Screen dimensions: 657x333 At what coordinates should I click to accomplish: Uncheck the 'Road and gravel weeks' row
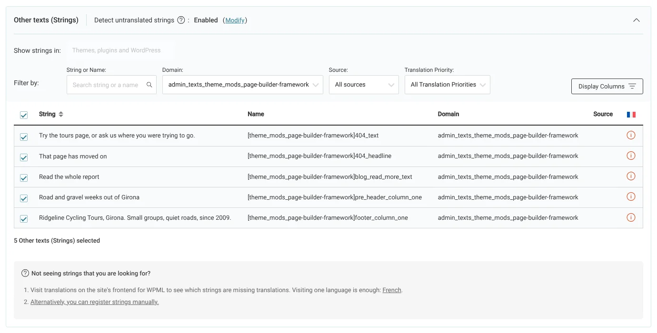coord(24,198)
